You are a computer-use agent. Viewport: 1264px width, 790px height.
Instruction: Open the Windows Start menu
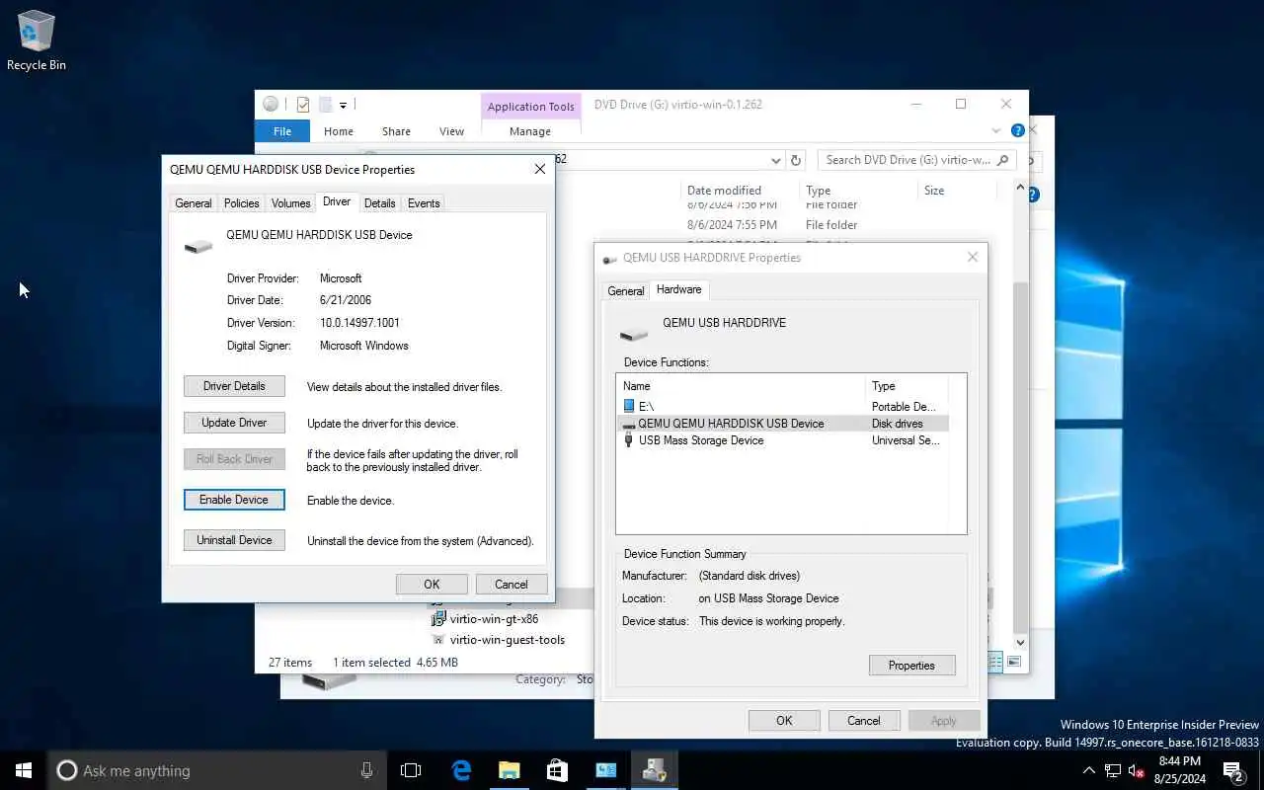point(24,770)
